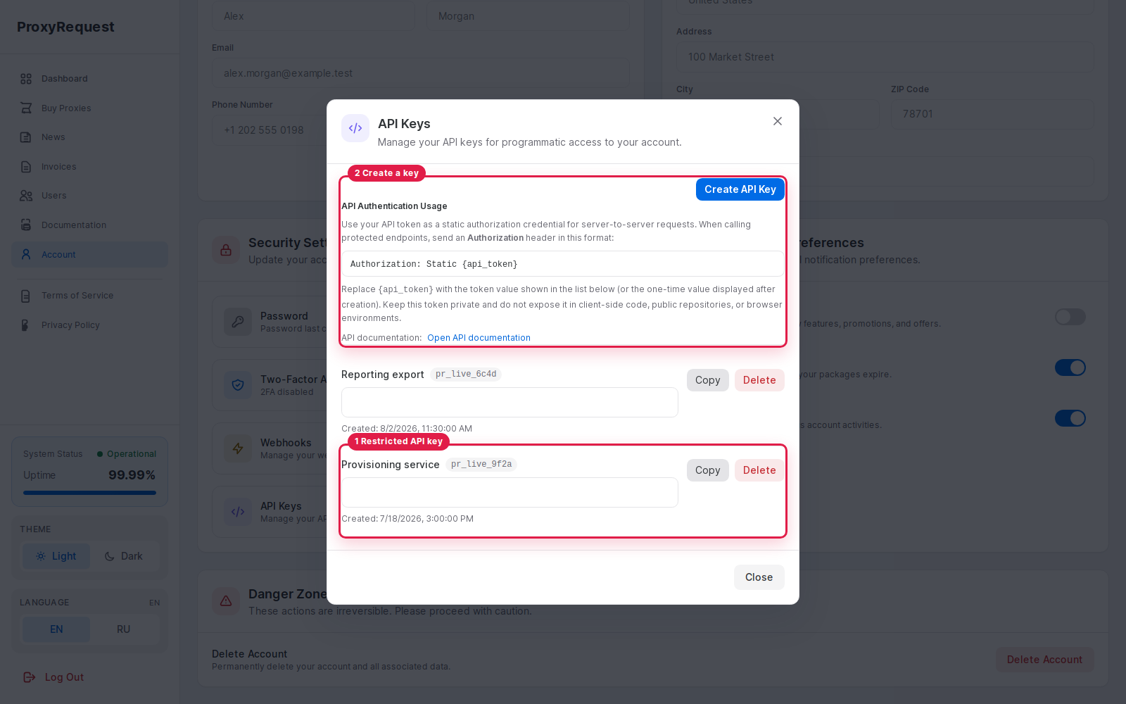Viewport: 1126px width, 704px height.
Task: Turn off the package expiry notifications toggle
Action: (x=1070, y=367)
